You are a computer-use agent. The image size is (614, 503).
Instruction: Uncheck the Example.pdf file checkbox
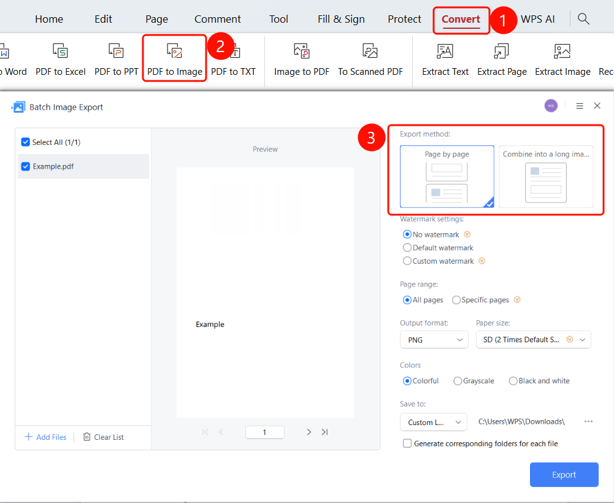[x=25, y=166]
